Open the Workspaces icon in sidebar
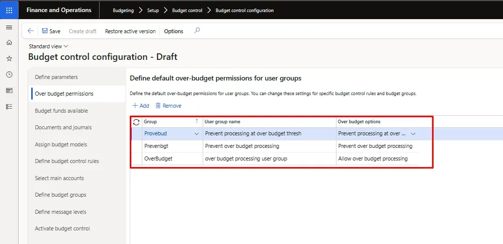The width and height of the screenshot is (503, 244). click(x=9, y=91)
